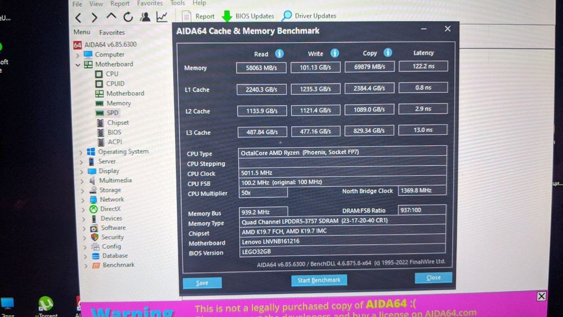563x317 pixels.
Task: Expand the Server node arrow
Action: pyautogui.click(x=82, y=162)
